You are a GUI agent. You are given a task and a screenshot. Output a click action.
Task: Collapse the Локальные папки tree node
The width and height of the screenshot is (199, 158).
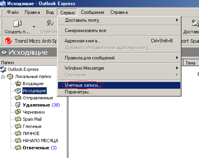pyautogui.click(x=3, y=77)
